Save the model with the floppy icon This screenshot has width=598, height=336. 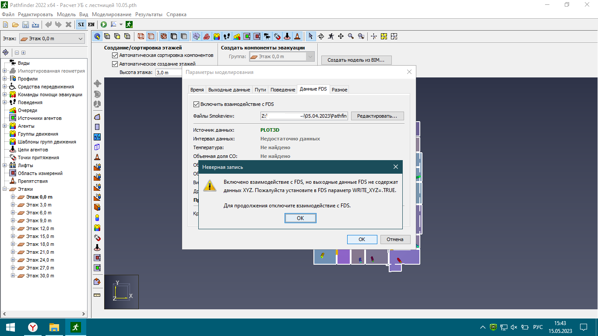point(25,24)
